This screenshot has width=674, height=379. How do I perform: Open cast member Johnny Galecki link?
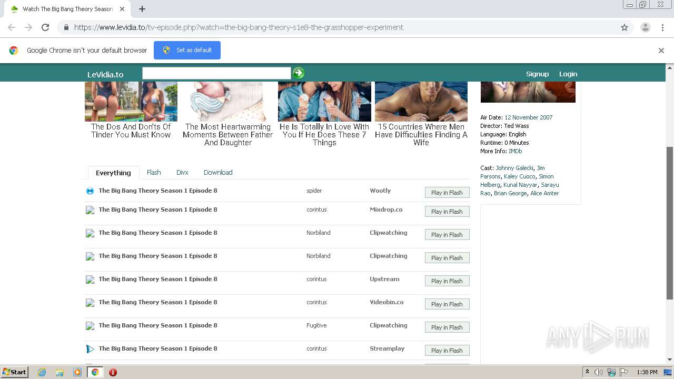[x=514, y=168]
